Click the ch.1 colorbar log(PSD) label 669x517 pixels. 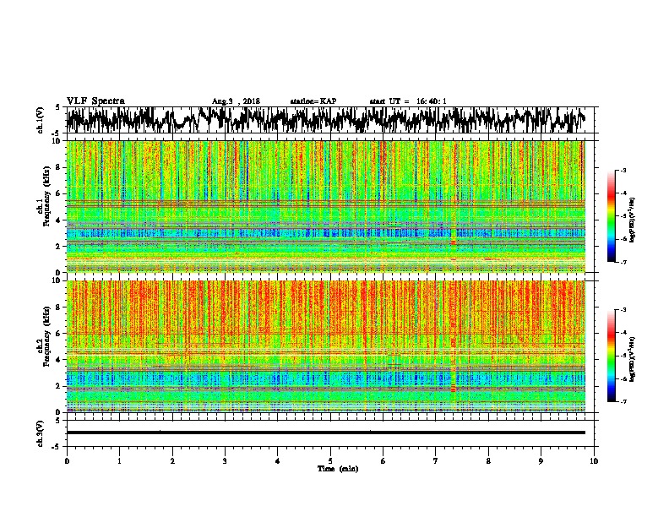(x=632, y=220)
